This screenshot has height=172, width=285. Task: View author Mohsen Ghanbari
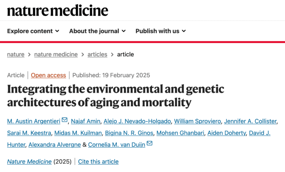(180, 133)
